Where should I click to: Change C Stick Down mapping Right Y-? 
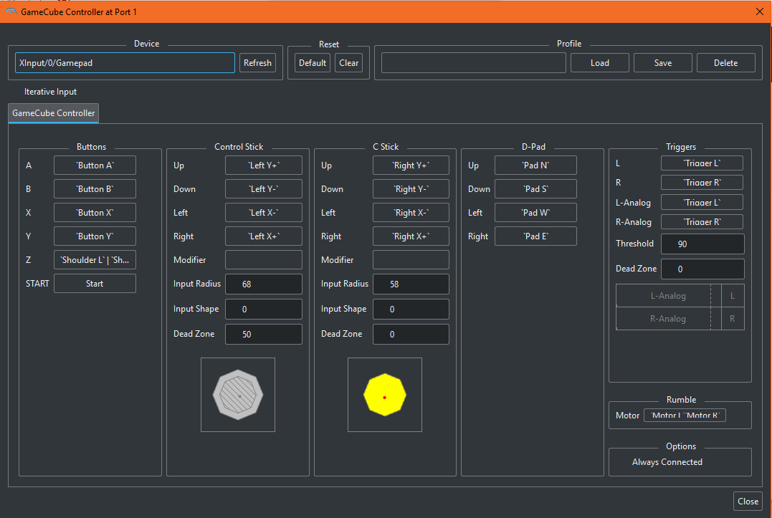pyautogui.click(x=411, y=189)
